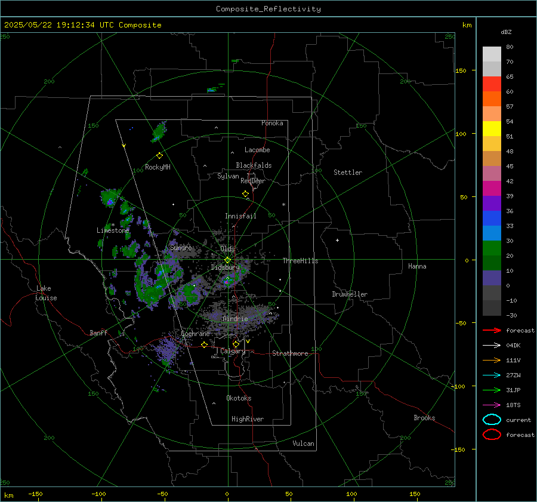Select red swatch between 65 and 60 dBZ
The width and height of the screenshot is (537, 502).
pyautogui.click(x=492, y=84)
